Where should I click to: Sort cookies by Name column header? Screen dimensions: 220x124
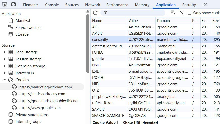click(x=109, y=21)
